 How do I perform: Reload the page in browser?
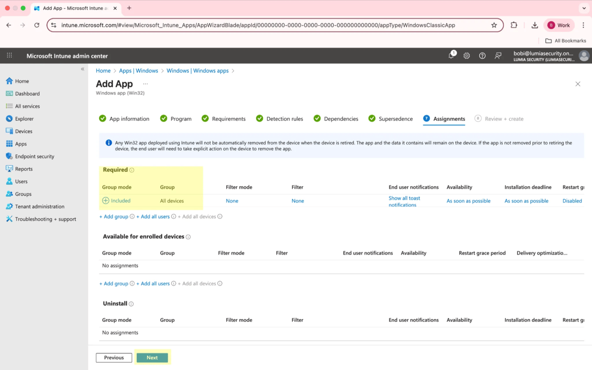point(37,25)
